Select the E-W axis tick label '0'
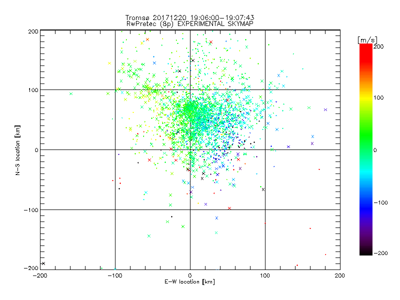Screen dimensions: 400x300 pyautogui.click(x=190, y=275)
